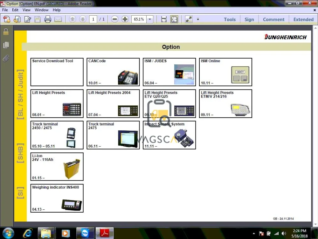Open Windows Media Player from taskbar
Viewport: 318px width, 239px height.
tap(65, 233)
